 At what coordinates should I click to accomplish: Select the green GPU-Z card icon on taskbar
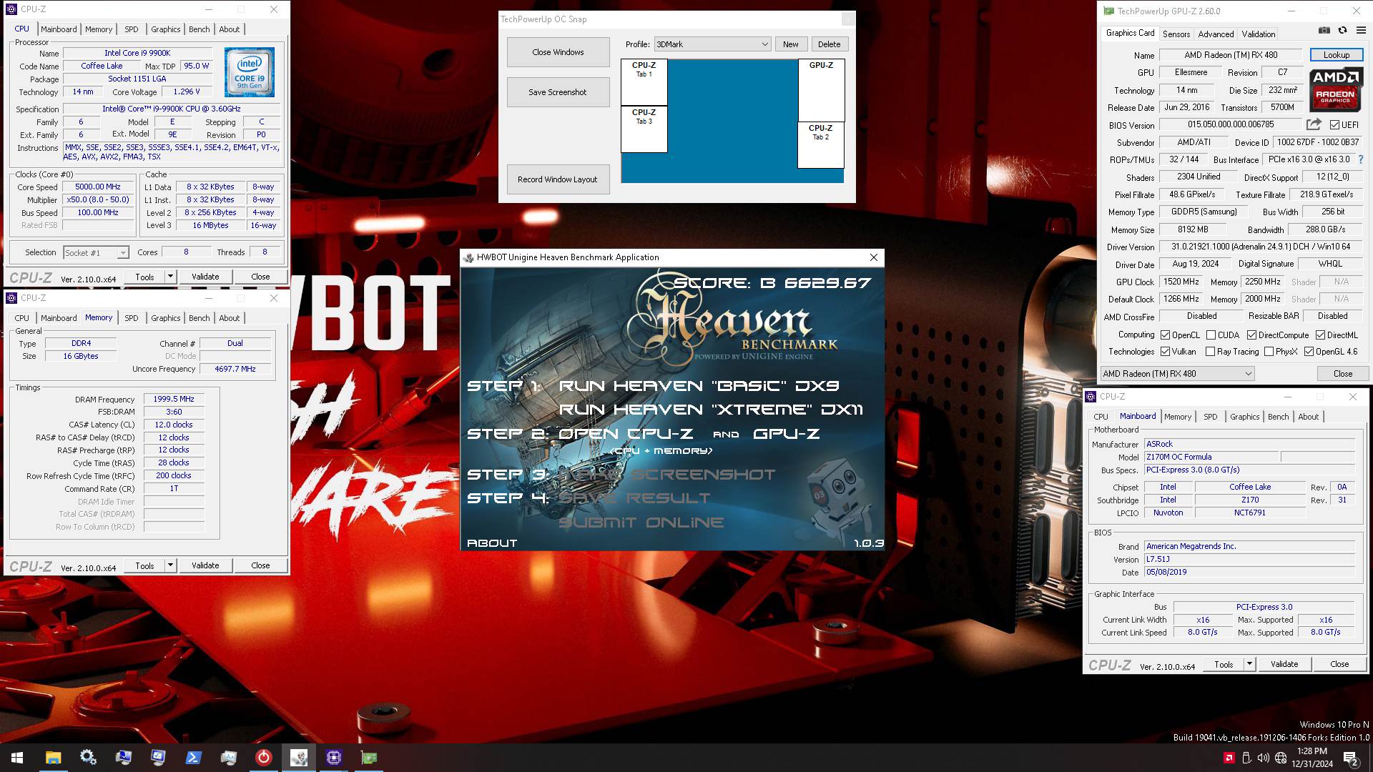click(x=368, y=758)
